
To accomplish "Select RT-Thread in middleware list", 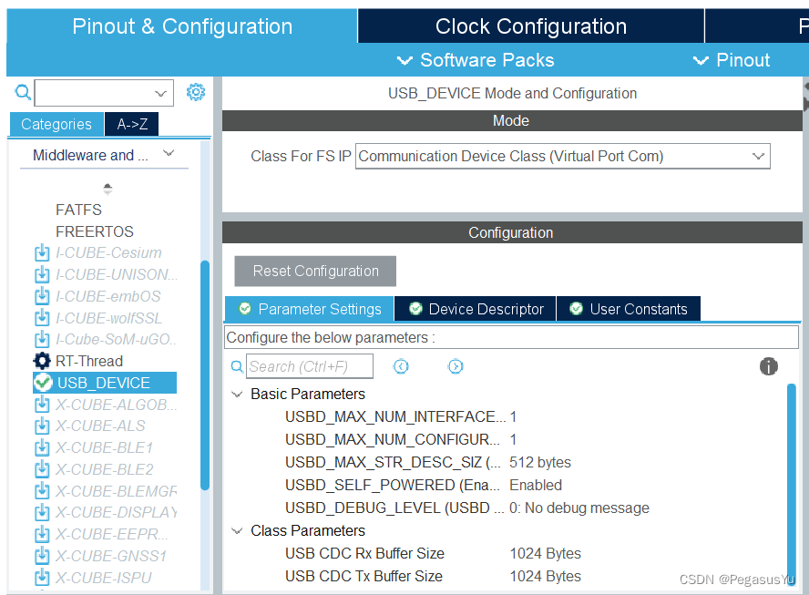I will coord(89,361).
